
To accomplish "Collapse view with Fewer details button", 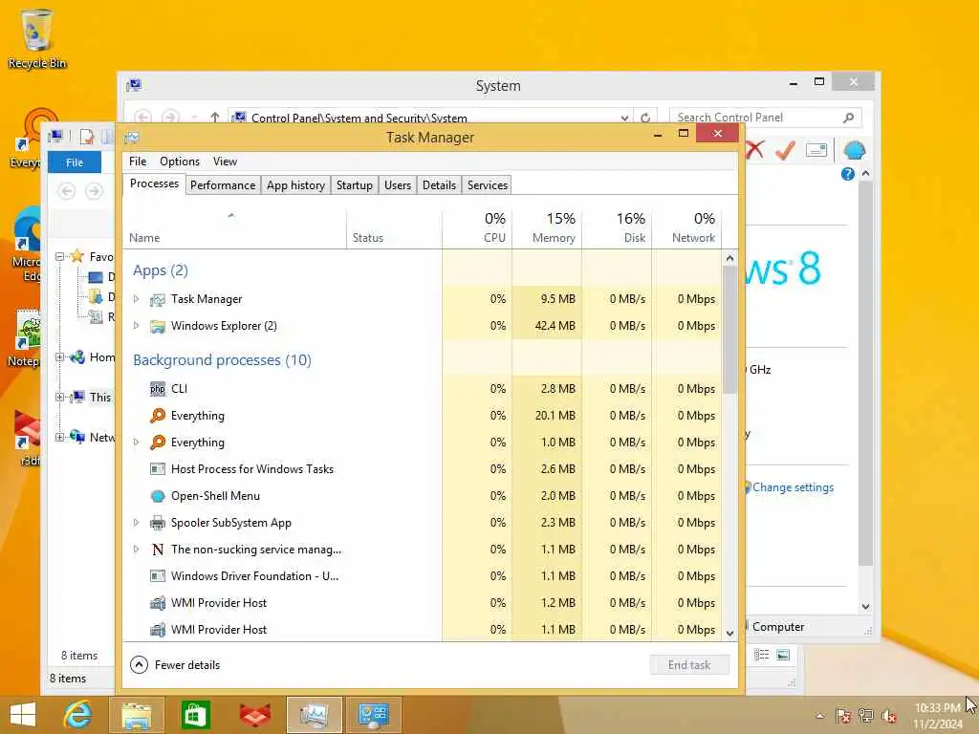I will 176,665.
